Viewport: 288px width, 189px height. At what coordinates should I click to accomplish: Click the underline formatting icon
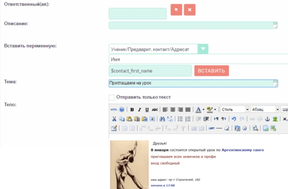[x=147, y=110]
